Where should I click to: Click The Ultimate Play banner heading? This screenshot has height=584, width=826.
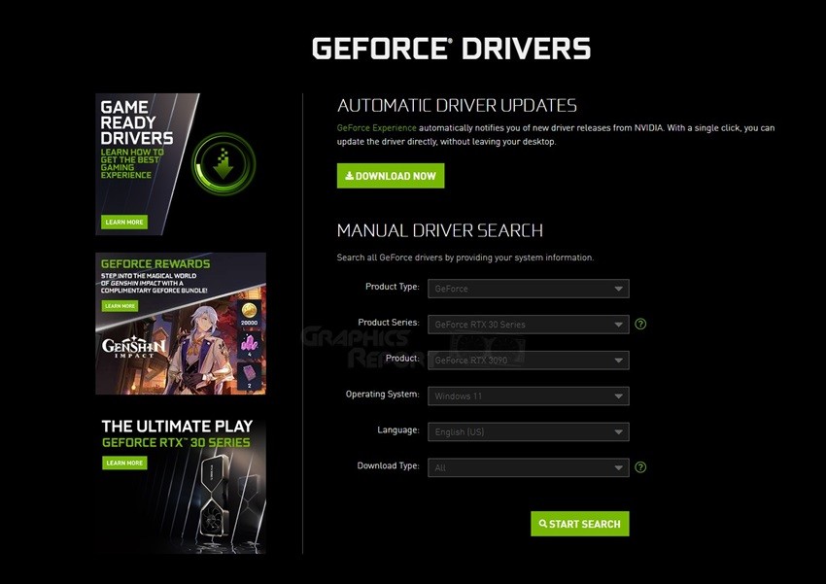coord(177,426)
